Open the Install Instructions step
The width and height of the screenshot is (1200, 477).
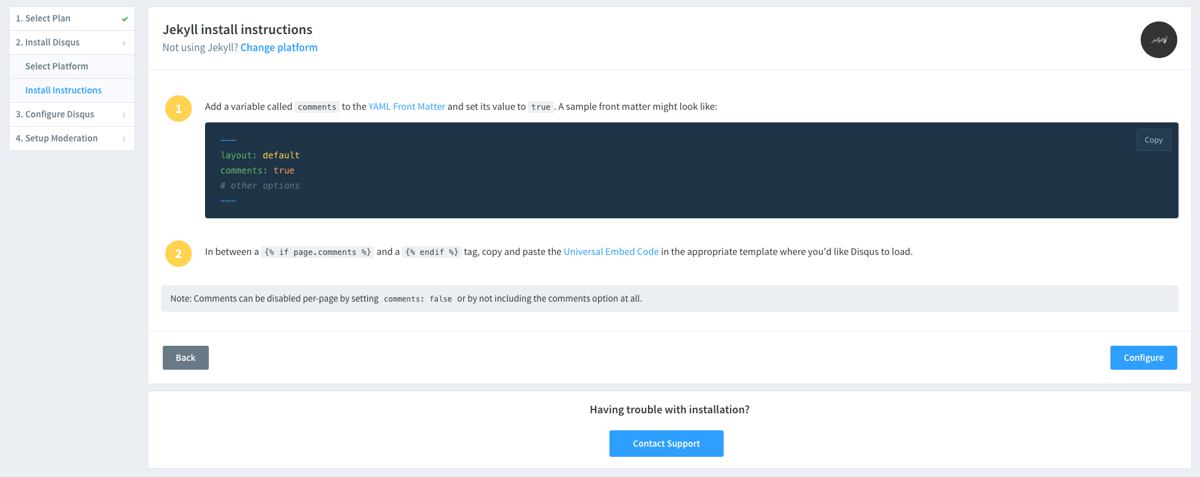pyautogui.click(x=63, y=90)
